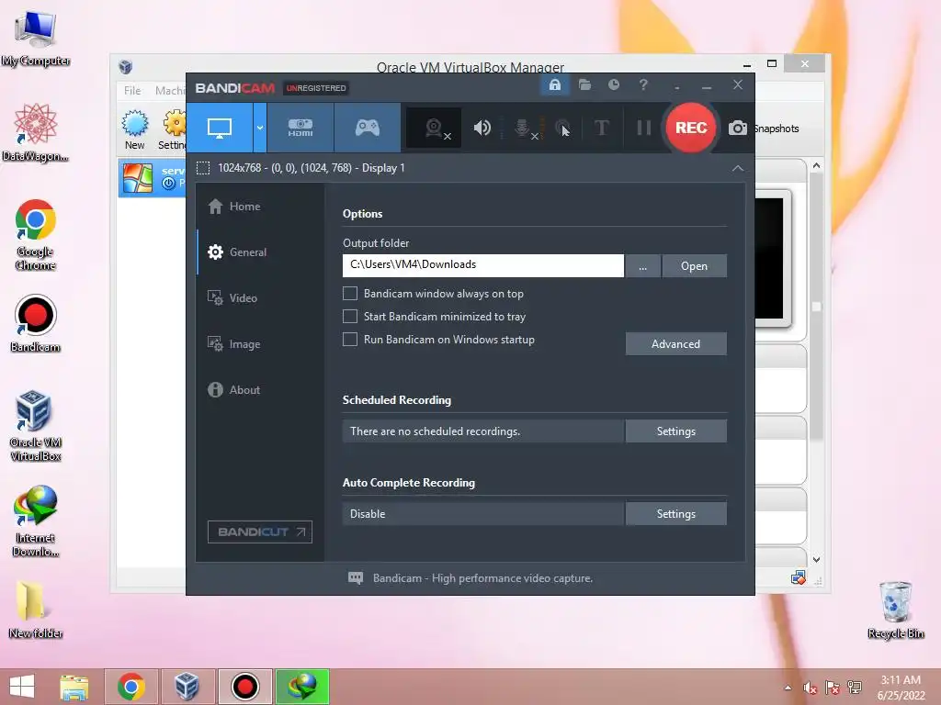The width and height of the screenshot is (941, 705).
Task: Browse output folder with ellipsis button
Action: 642,266
